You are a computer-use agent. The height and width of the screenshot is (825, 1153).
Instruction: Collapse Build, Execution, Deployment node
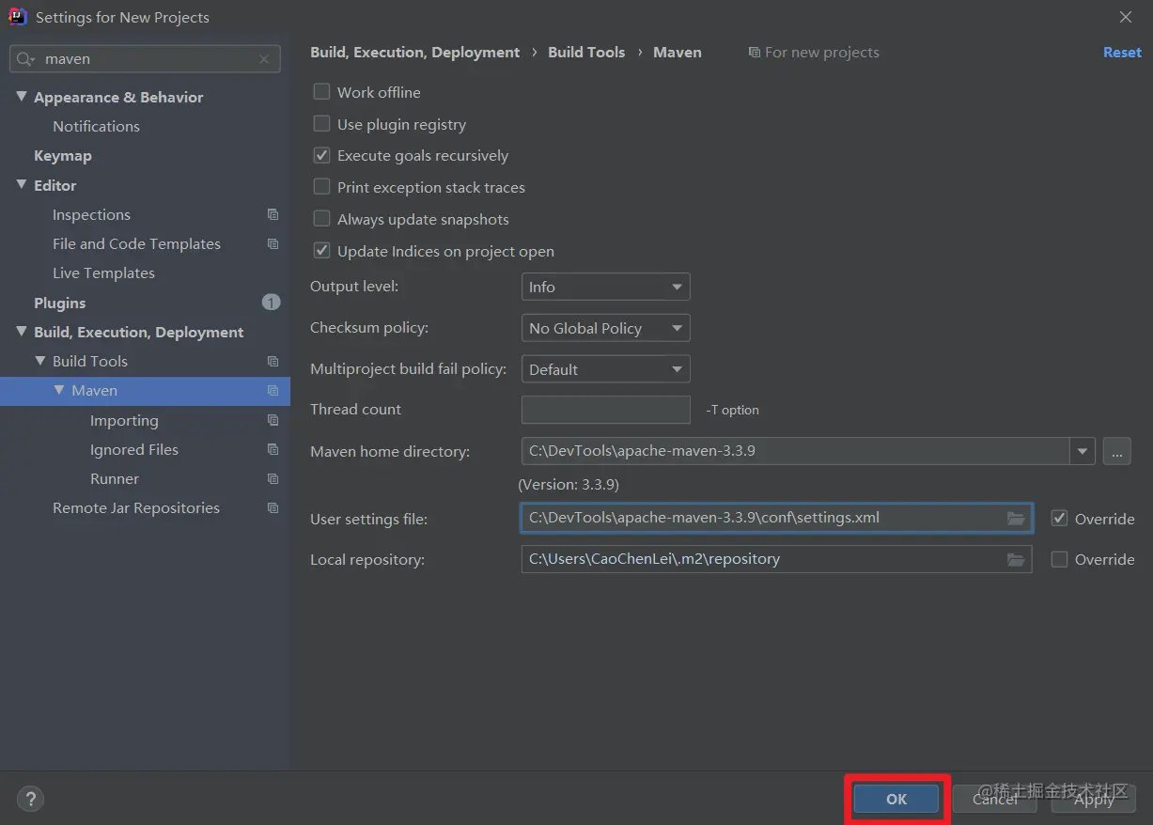click(22, 332)
